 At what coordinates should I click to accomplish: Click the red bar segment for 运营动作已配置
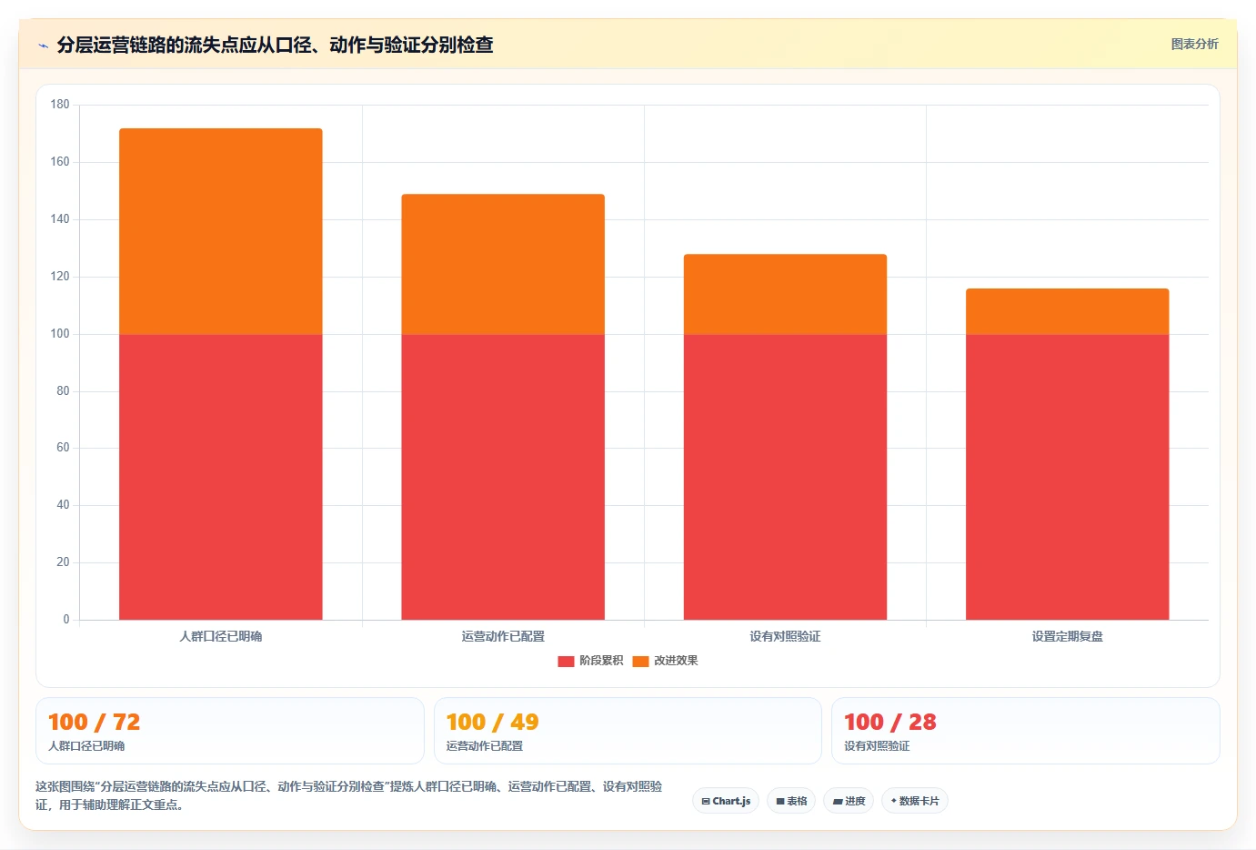point(503,477)
